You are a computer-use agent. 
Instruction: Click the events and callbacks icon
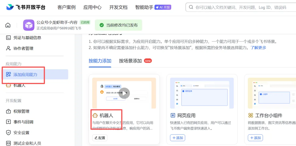pyautogui.click(x=8, y=122)
